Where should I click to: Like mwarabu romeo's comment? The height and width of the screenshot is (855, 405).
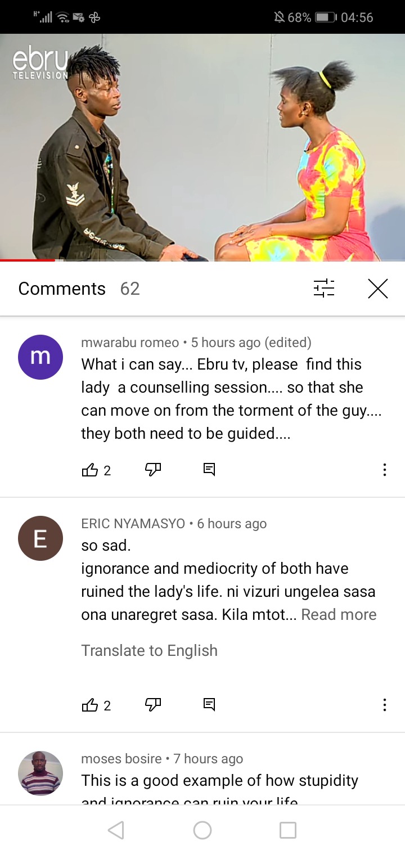click(x=90, y=470)
